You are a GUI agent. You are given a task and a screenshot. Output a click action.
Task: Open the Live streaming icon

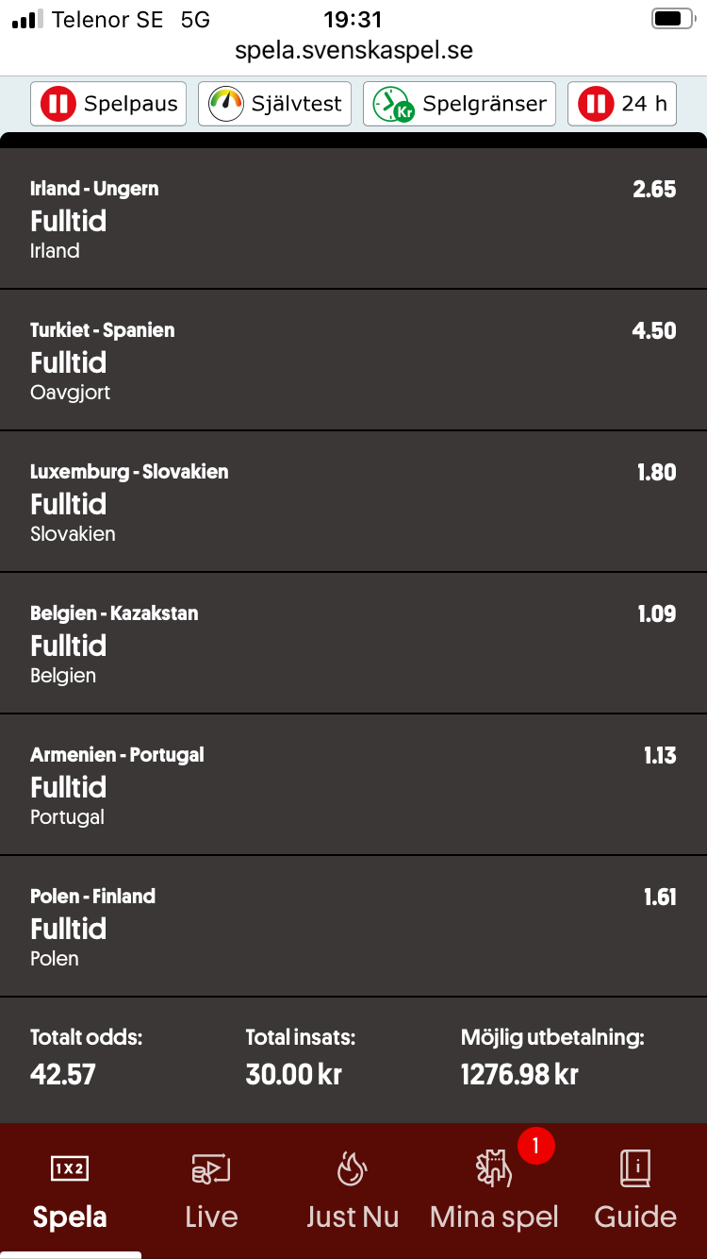[x=211, y=1169]
